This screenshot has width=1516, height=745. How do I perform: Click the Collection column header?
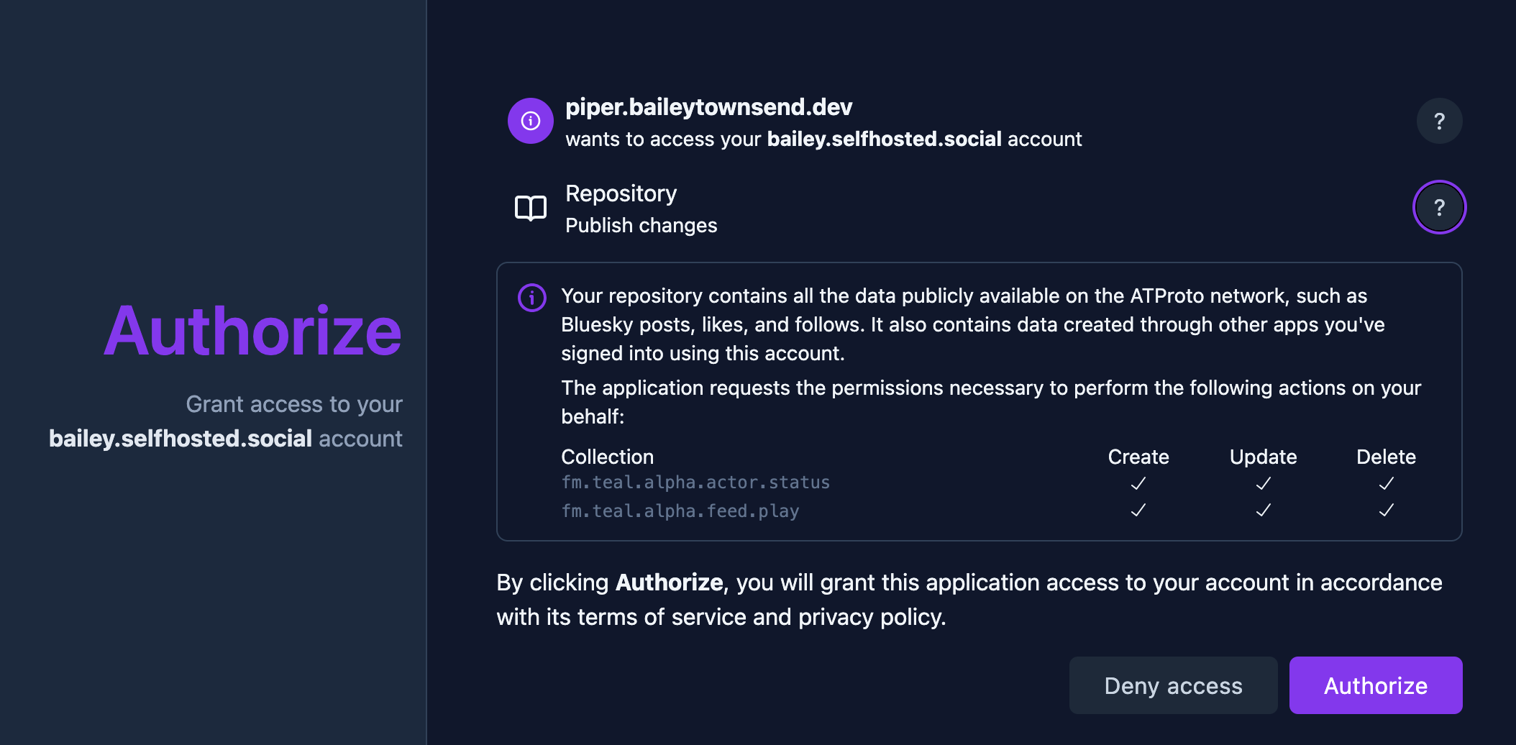607,457
